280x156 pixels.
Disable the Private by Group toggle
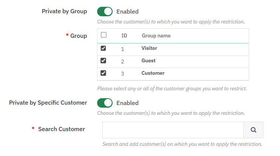click(105, 11)
